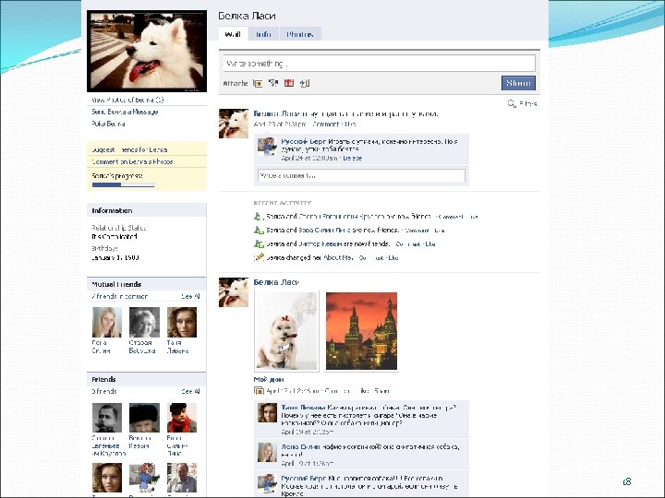Click See All in Friends section
Screen dimensions: 665x498
click(x=190, y=391)
